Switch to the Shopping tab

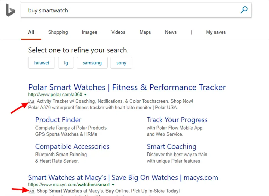[x=58, y=32]
